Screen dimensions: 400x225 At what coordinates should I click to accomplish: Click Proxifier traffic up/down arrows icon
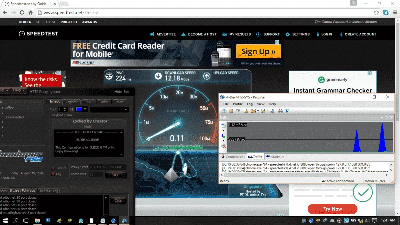224,136
